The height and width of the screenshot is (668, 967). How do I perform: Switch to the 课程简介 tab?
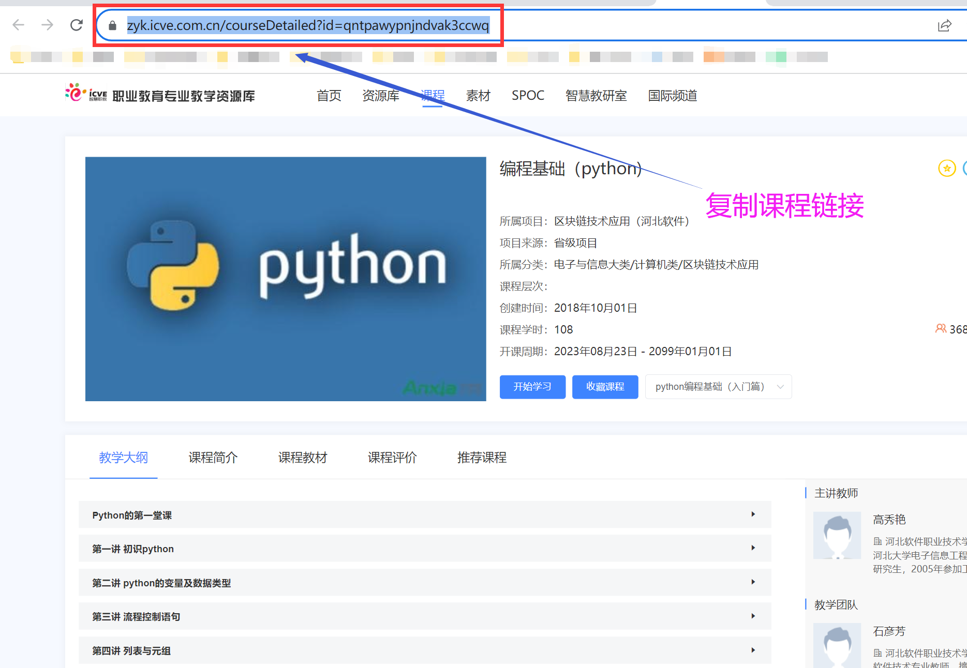tap(213, 458)
